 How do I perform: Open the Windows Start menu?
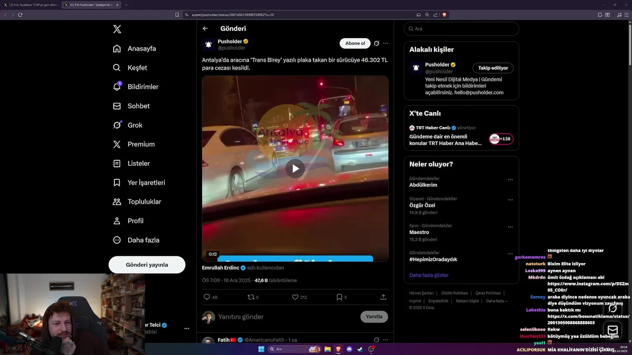click(x=261, y=349)
